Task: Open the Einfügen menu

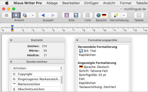Action: point(91,3)
